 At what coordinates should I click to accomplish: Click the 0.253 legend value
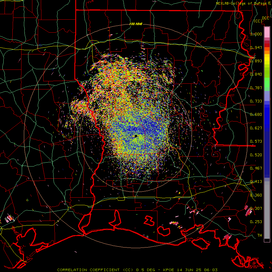point(256,222)
